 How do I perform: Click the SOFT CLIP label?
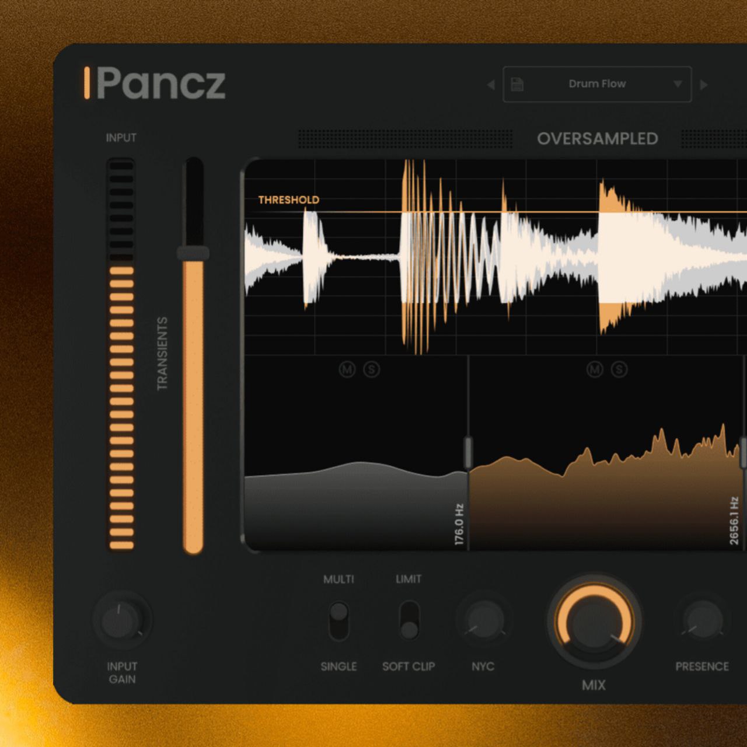[x=409, y=666]
